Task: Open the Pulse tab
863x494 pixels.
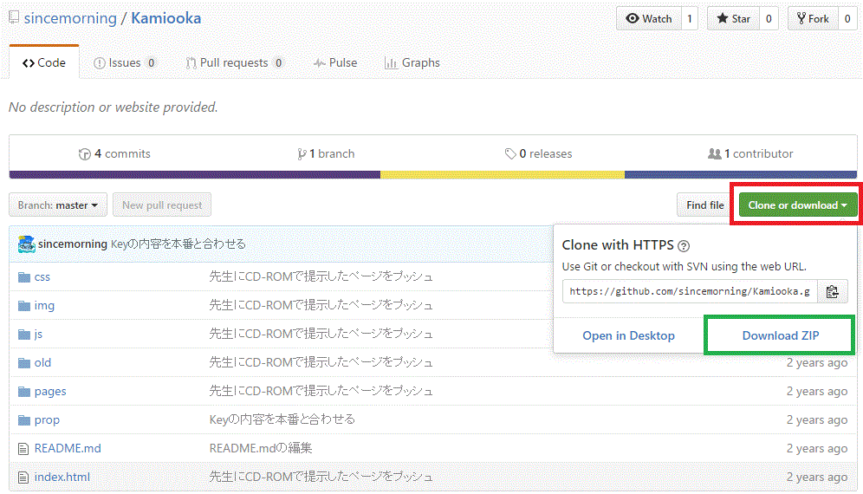Action: click(x=335, y=62)
